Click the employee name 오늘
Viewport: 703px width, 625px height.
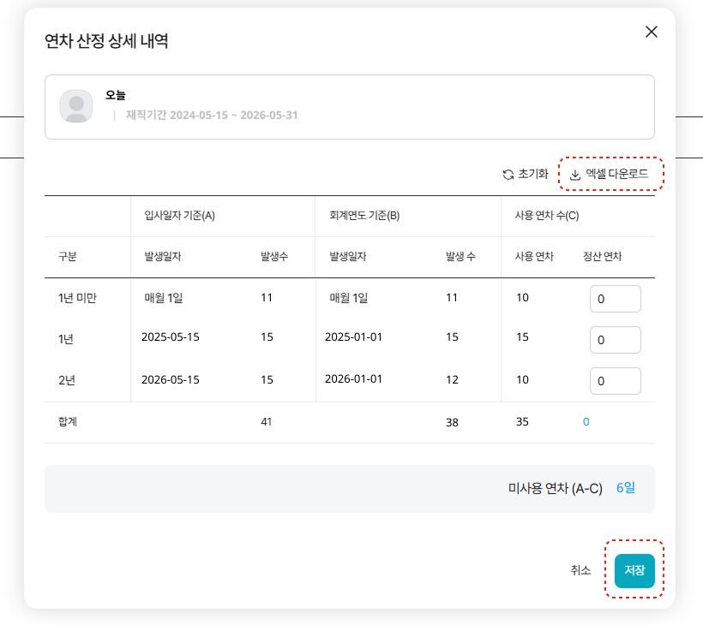(116, 95)
